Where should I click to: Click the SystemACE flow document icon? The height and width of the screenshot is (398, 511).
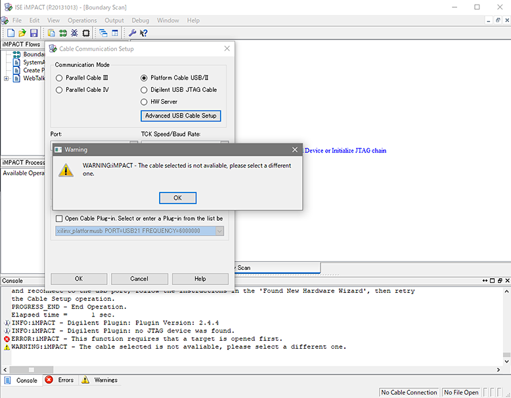(16, 62)
